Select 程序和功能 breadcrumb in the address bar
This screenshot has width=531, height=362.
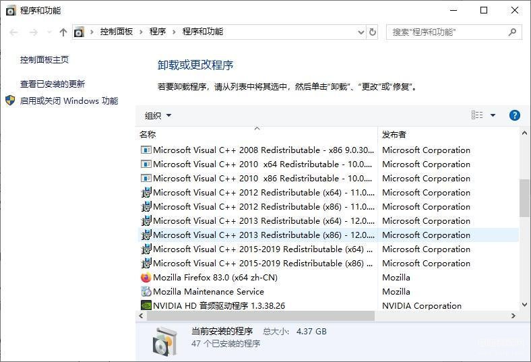click(x=203, y=32)
